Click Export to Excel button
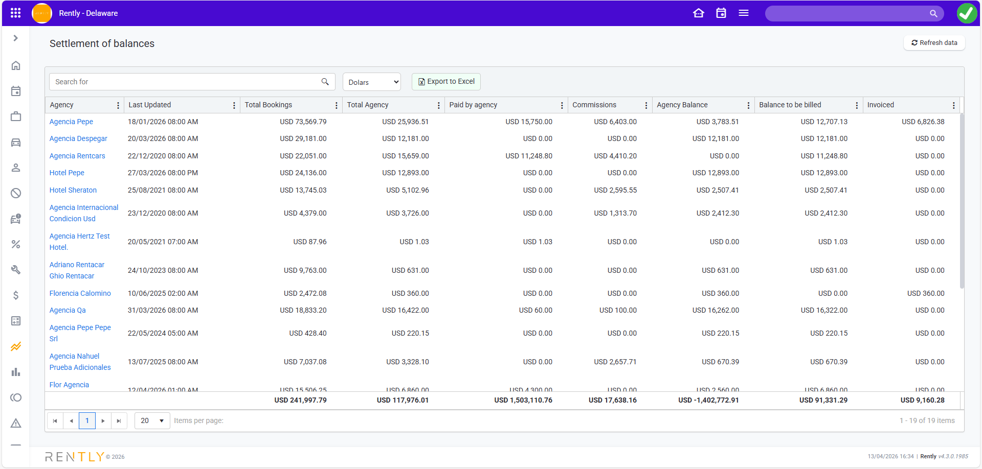982x469 pixels. pos(446,82)
